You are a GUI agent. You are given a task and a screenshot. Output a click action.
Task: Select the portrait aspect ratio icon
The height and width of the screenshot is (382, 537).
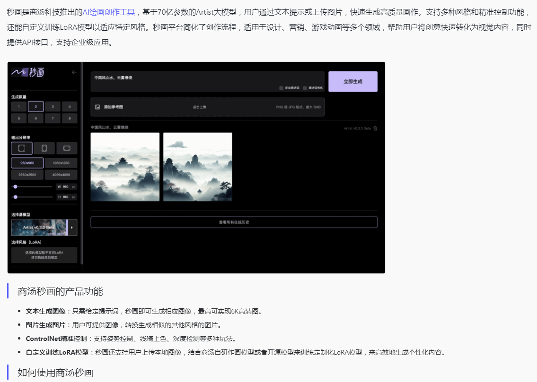click(44, 148)
